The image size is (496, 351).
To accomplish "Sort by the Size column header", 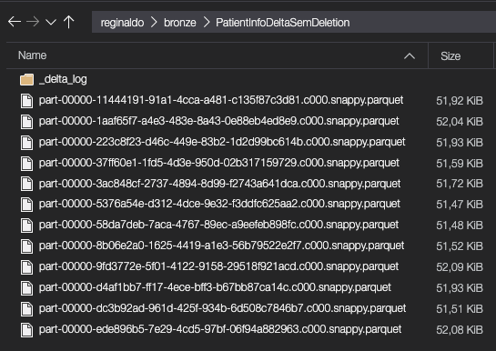I will point(450,56).
